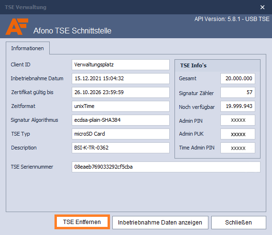Focus the Admin PUK field
Image resolution: width=272 pixels, height=235 pixels.
(238, 134)
